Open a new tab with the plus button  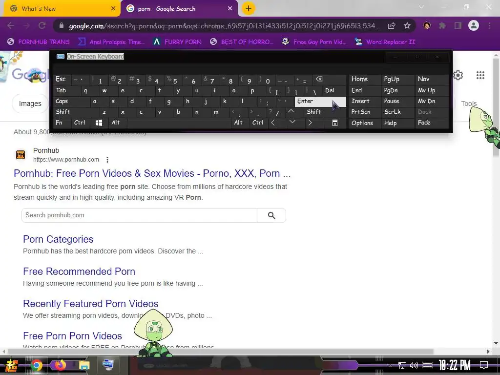(x=249, y=9)
